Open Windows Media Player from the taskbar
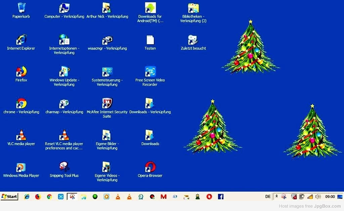This screenshot has width=344, height=211. (x=106, y=197)
